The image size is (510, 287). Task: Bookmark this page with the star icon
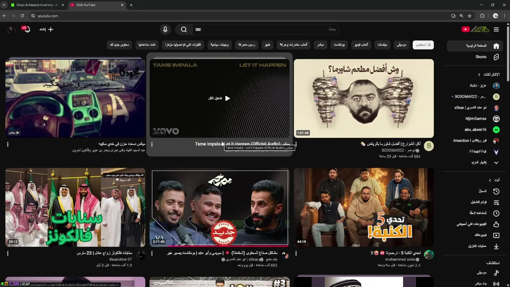[x=470, y=16]
